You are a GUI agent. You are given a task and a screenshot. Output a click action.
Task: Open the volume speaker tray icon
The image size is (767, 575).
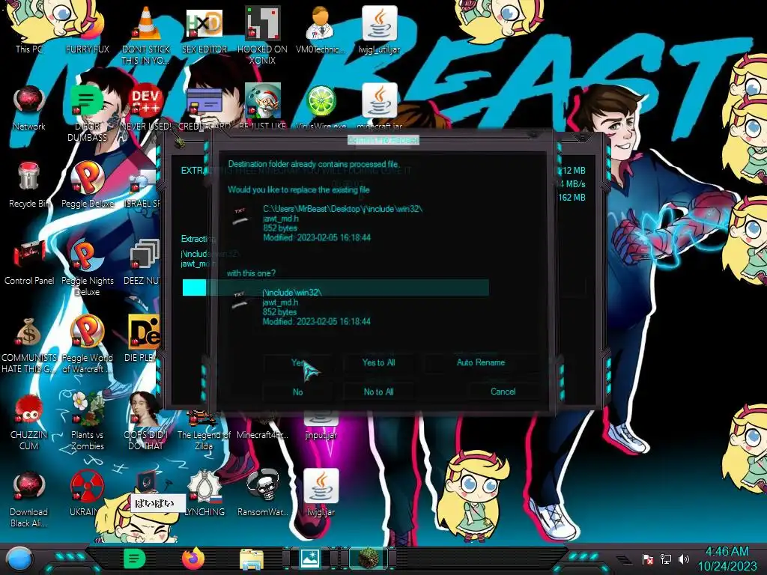pos(684,559)
